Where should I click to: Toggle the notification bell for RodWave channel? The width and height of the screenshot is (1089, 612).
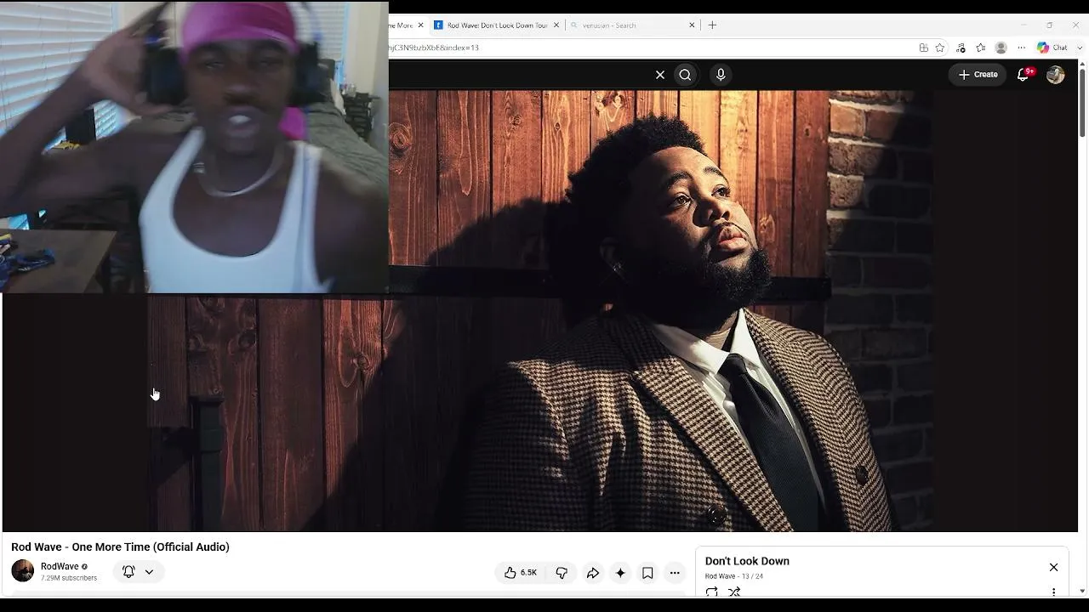pos(128,572)
